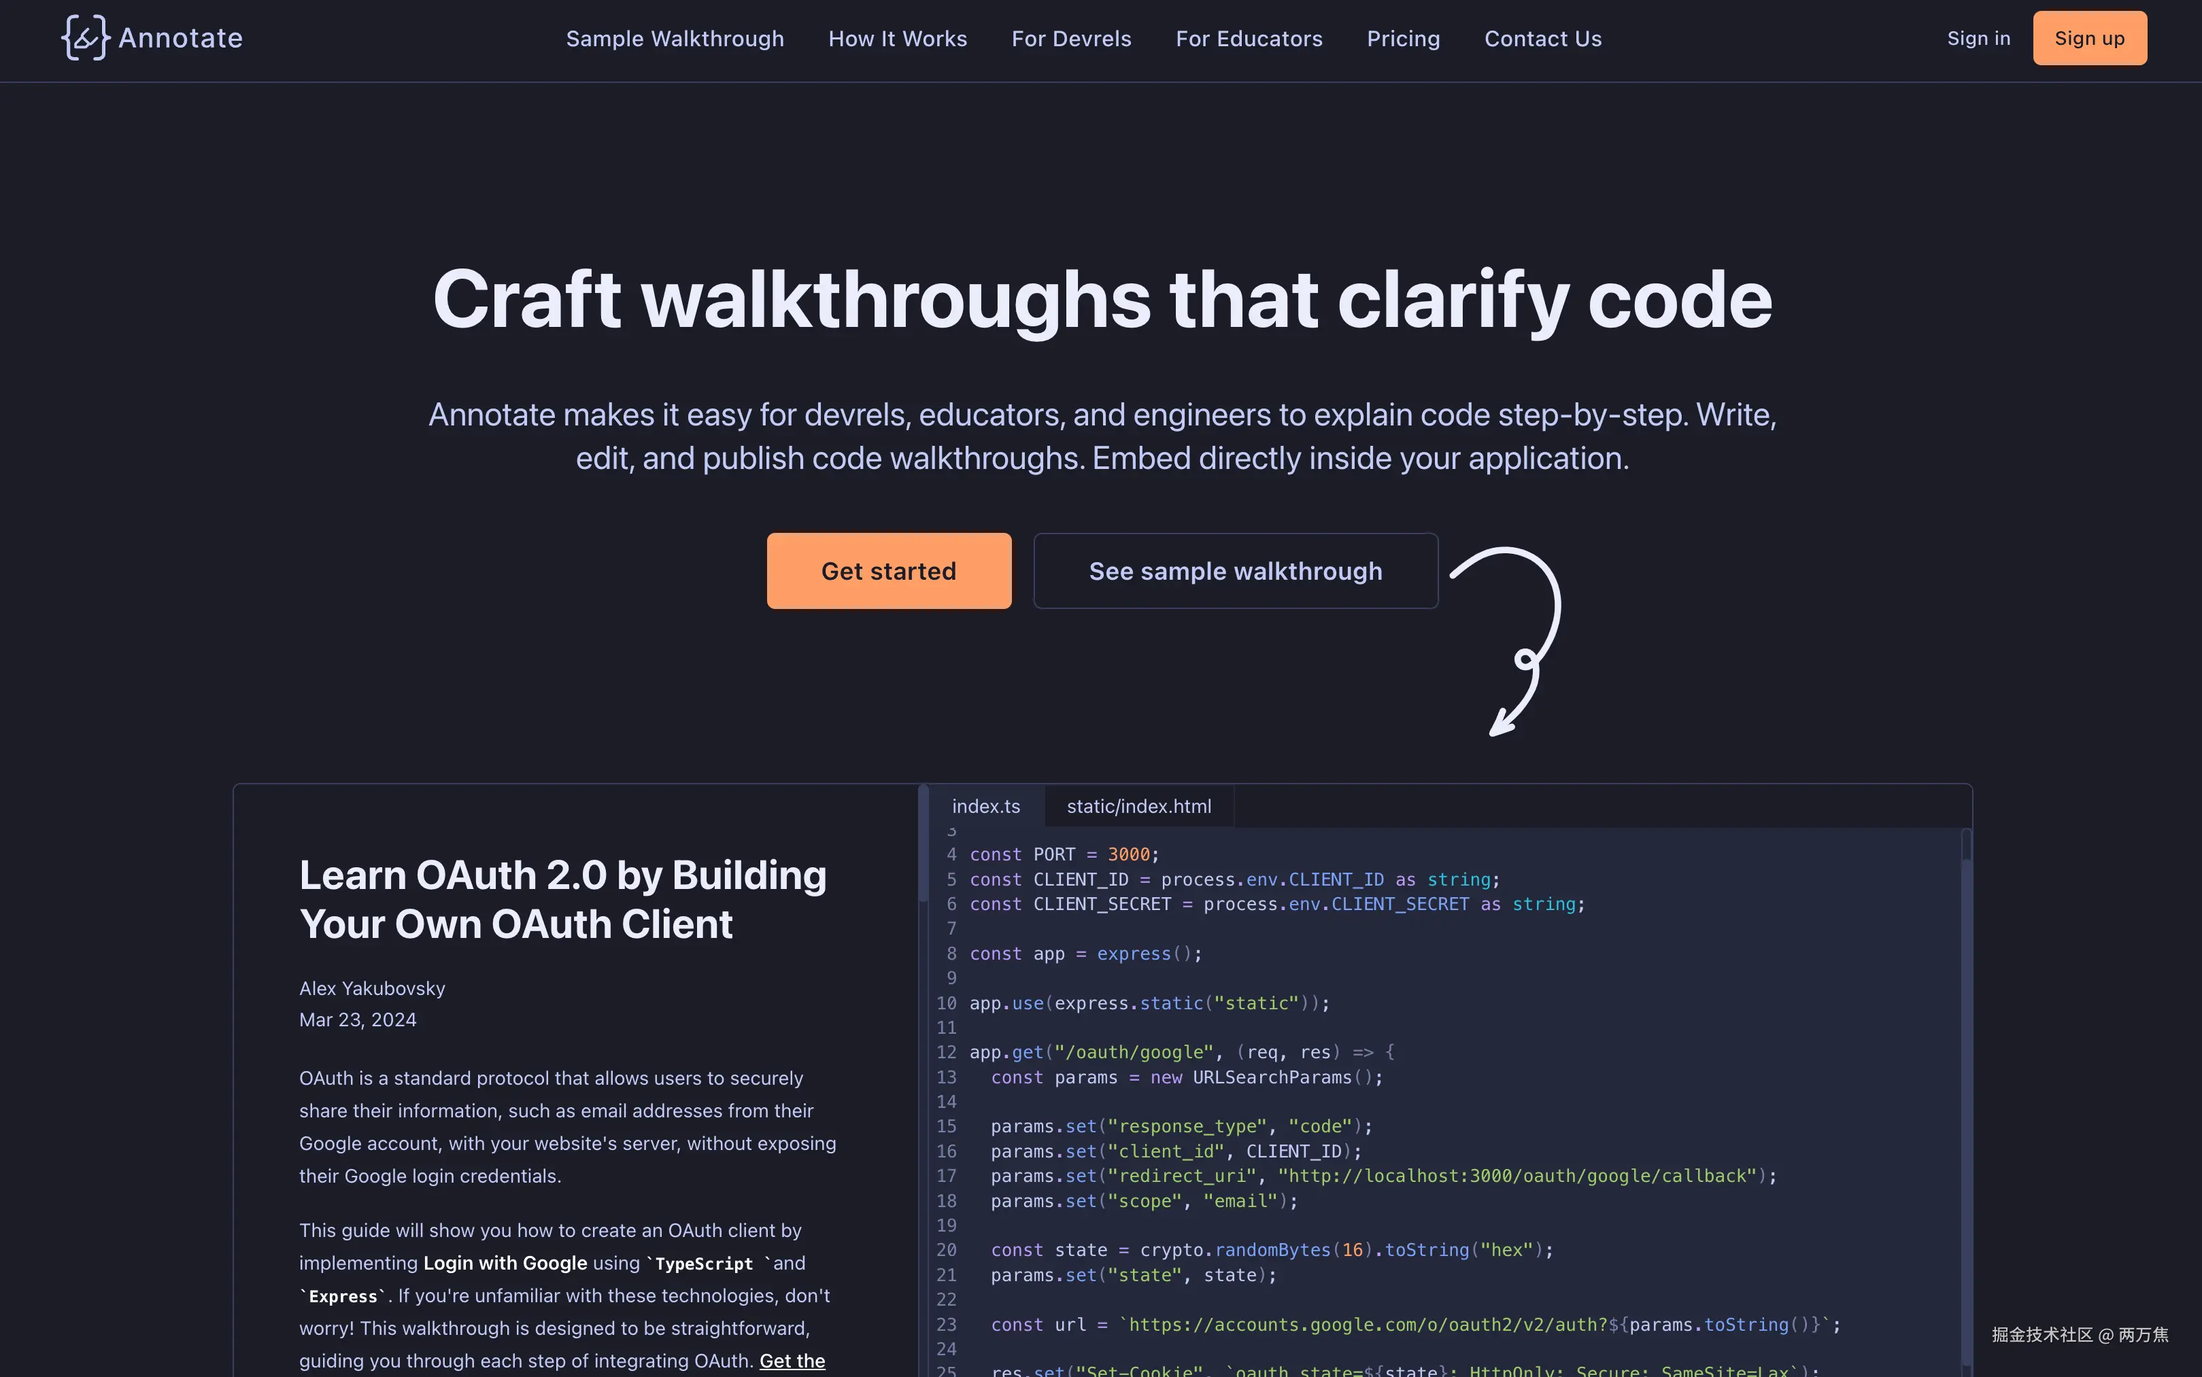The image size is (2202, 1377).
Task: Go to How It Works page
Action: point(898,38)
